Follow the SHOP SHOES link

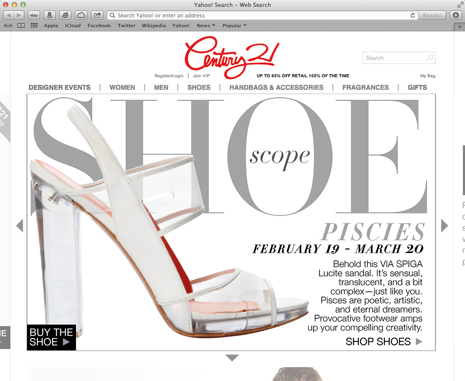[384, 341]
